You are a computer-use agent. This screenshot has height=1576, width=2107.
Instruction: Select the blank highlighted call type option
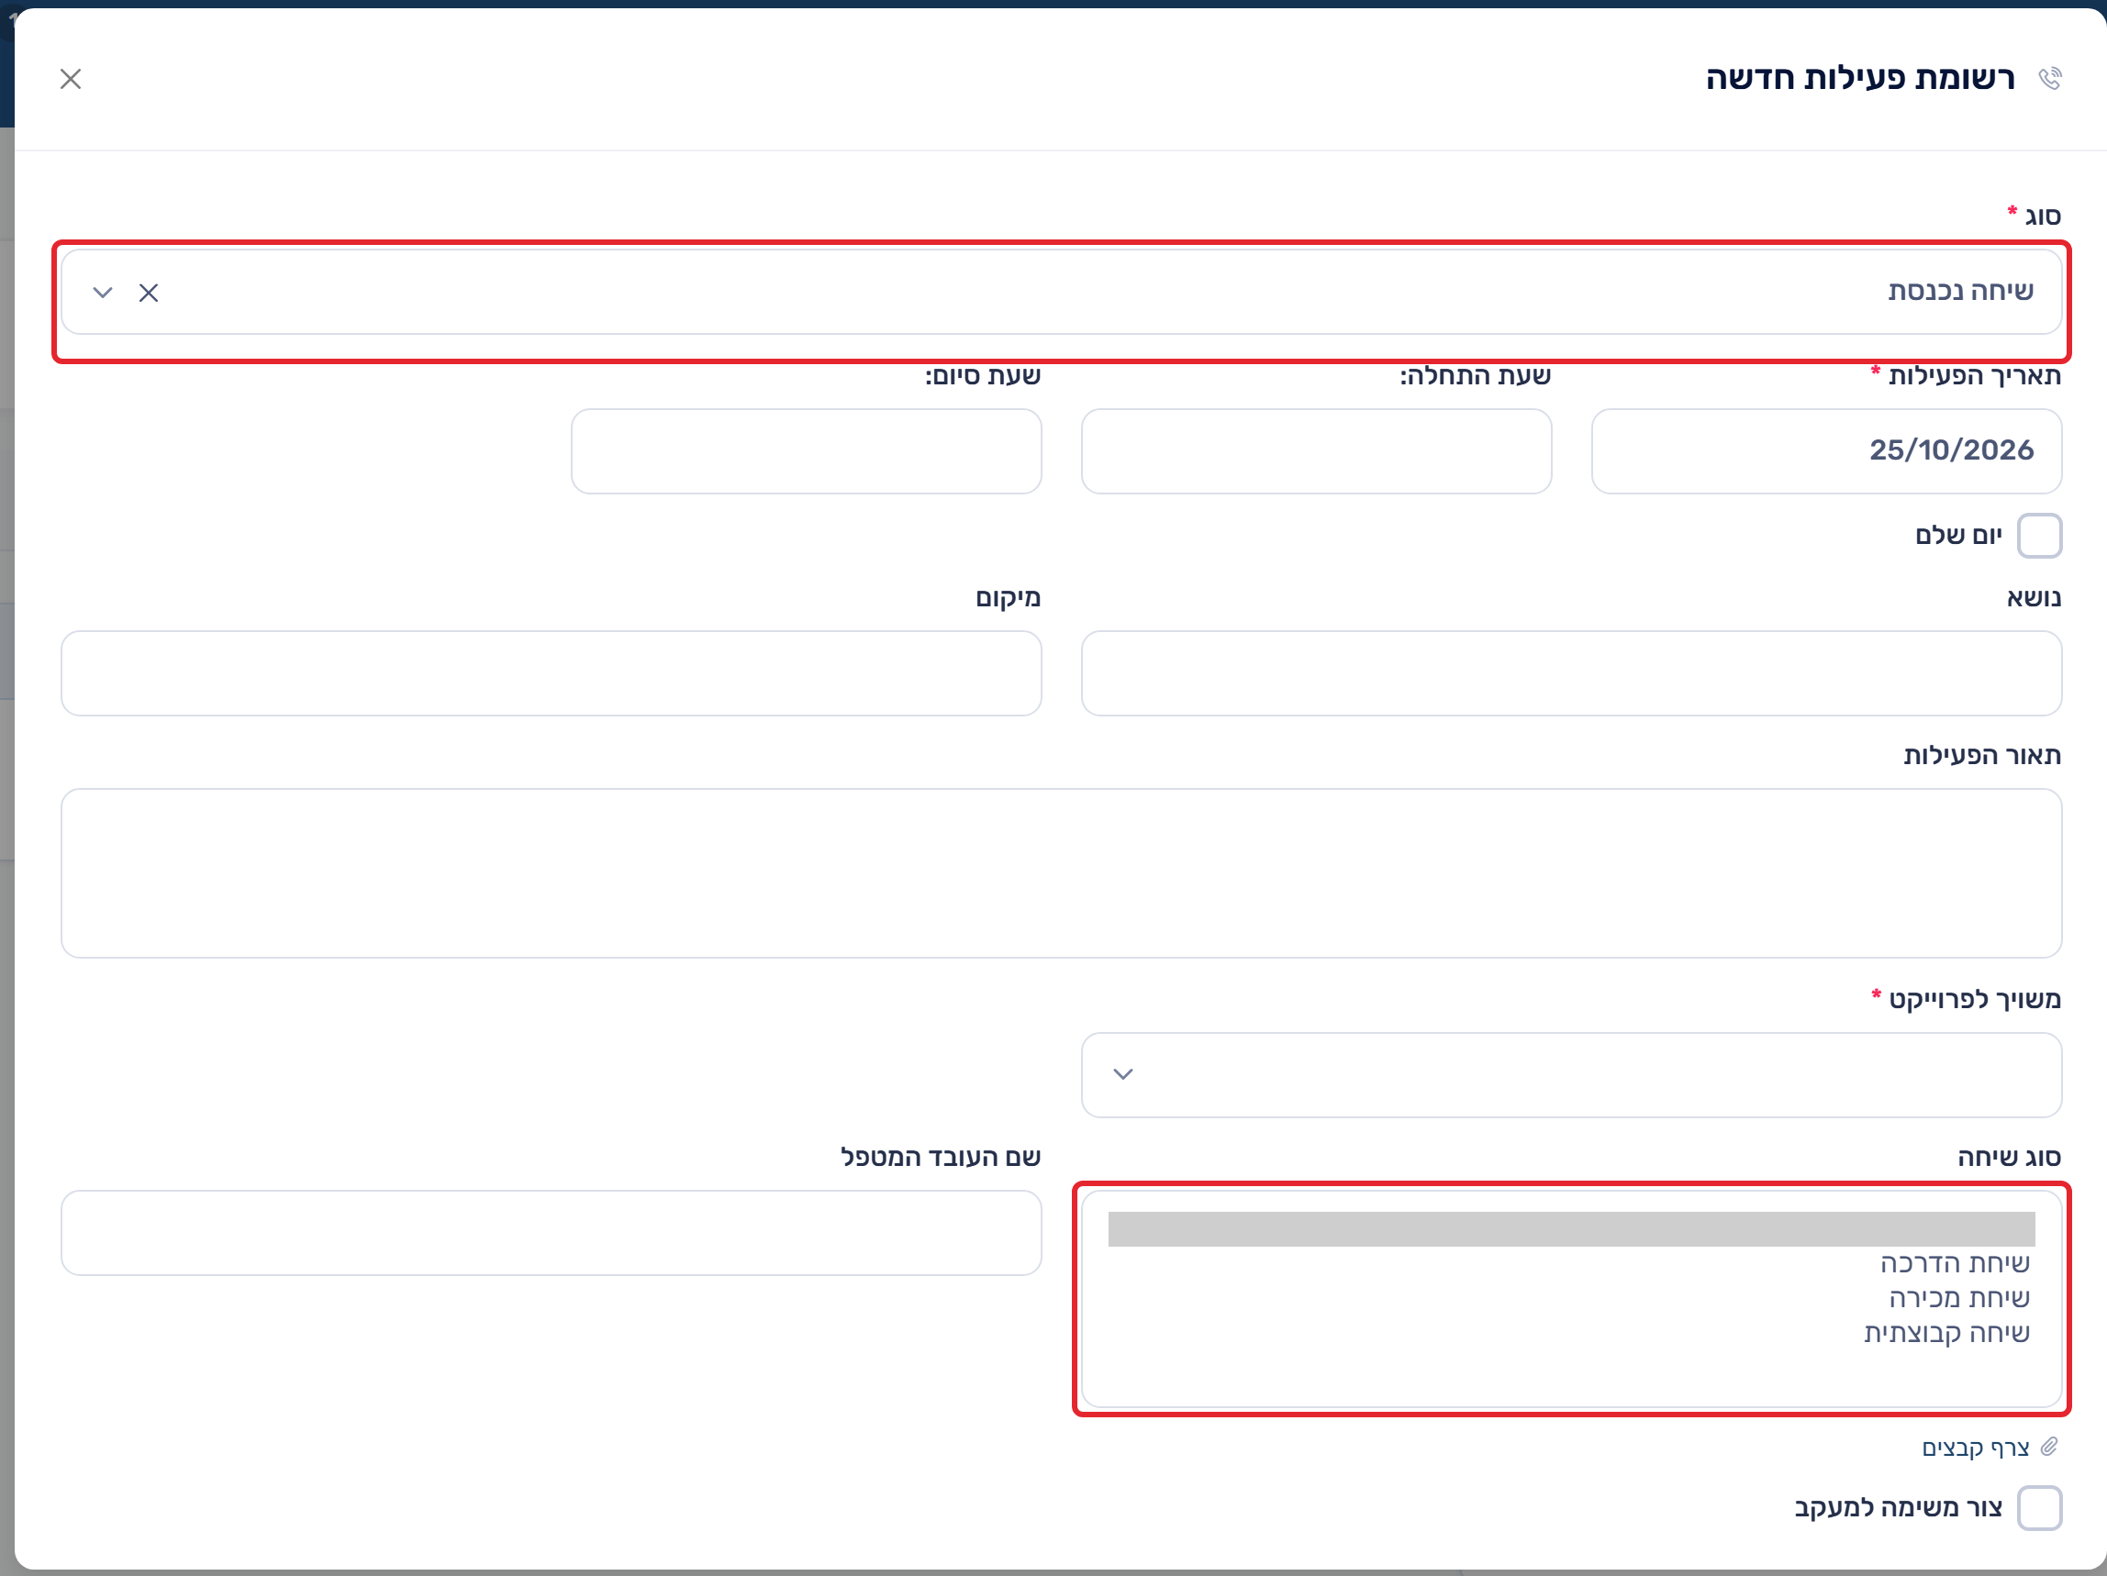coord(1572,1229)
